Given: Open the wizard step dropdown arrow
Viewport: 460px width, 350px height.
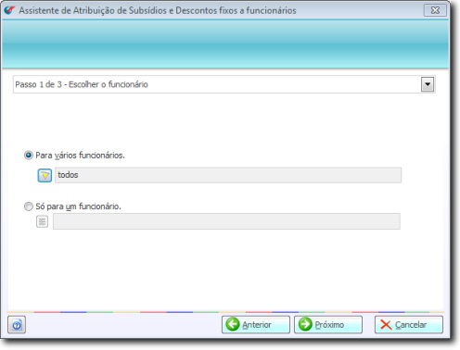Looking at the screenshot, I should click(428, 84).
